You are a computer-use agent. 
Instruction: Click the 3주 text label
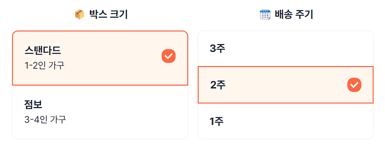(218, 49)
